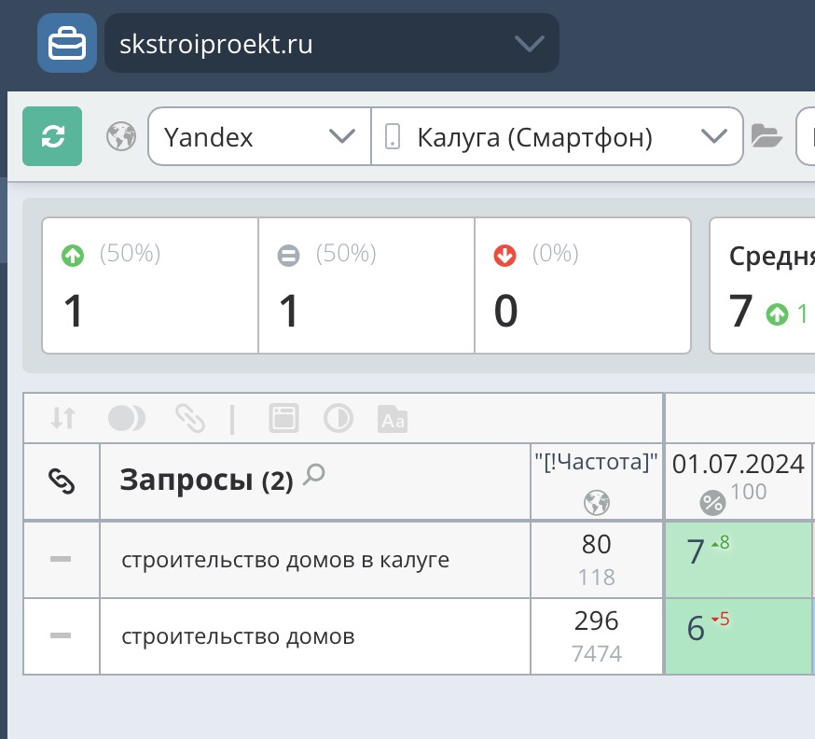The image size is (815, 739).
Task: Click the 01.07.2024 date column header
Action: pyautogui.click(x=738, y=465)
